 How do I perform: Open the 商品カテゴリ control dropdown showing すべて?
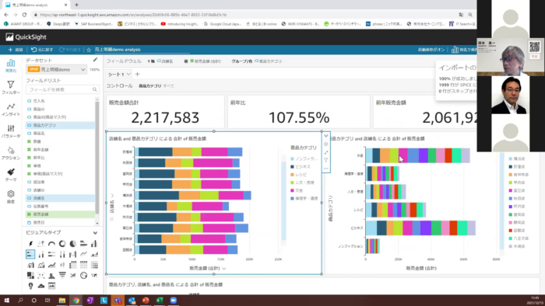click(x=156, y=86)
